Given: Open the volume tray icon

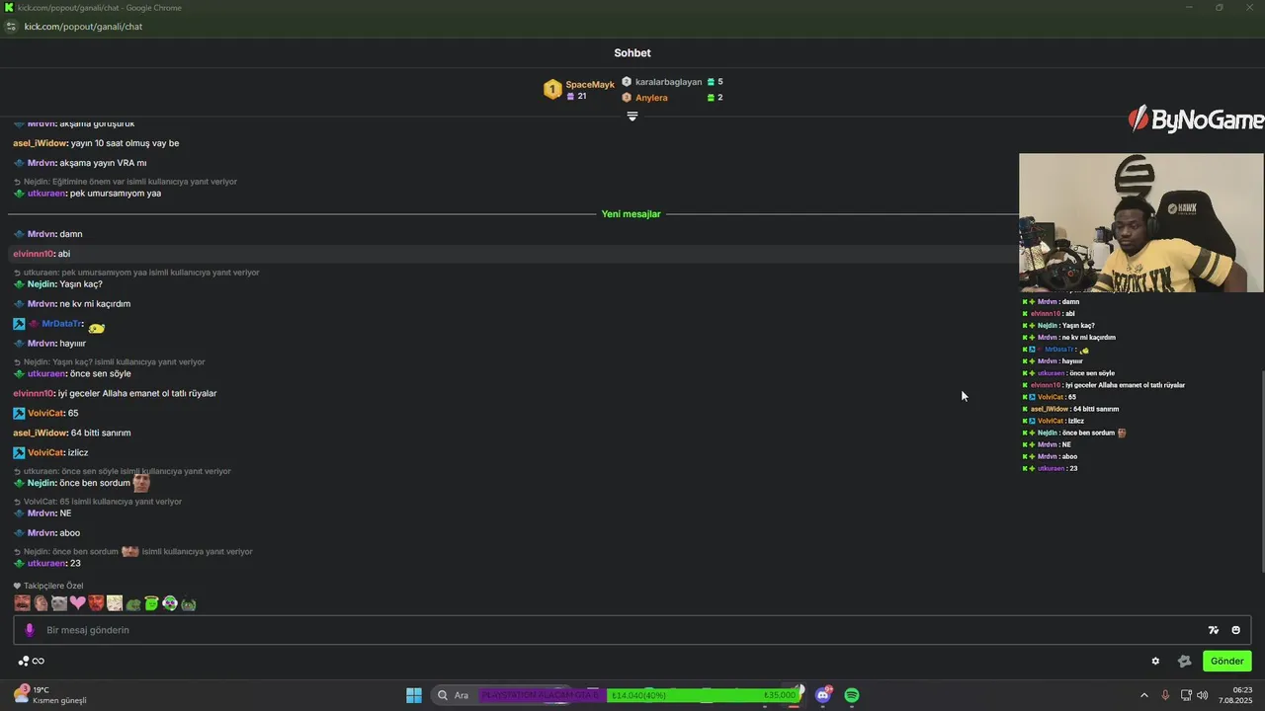Looking at the screenshot, I should click(x=1203, y=695).
